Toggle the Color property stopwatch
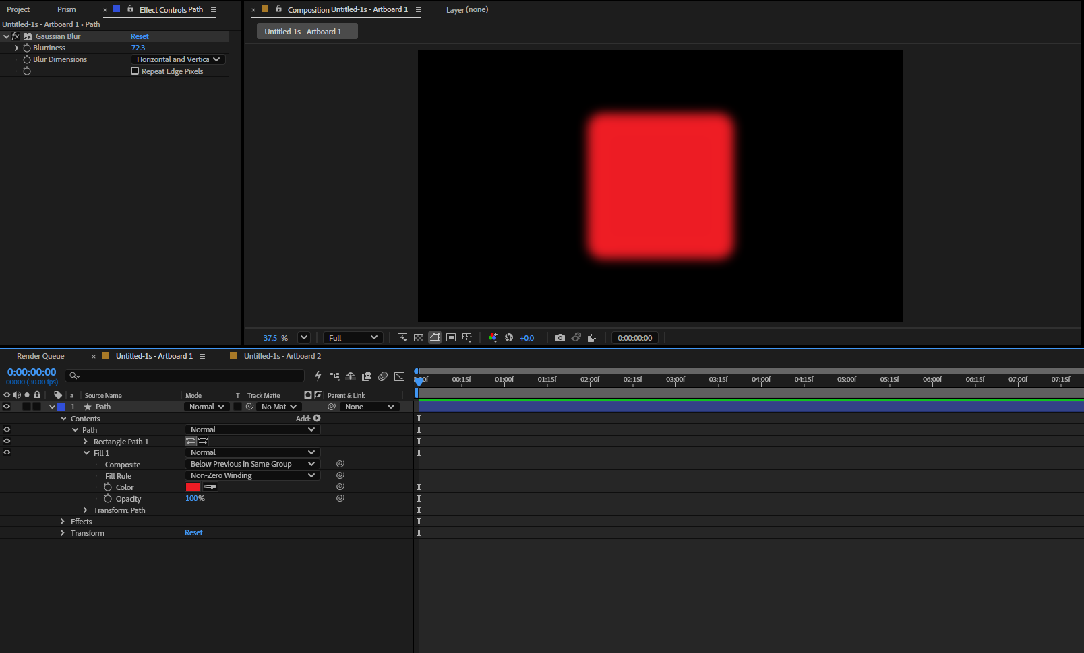Screen dimensions: 1084x653 coord(108,487)
